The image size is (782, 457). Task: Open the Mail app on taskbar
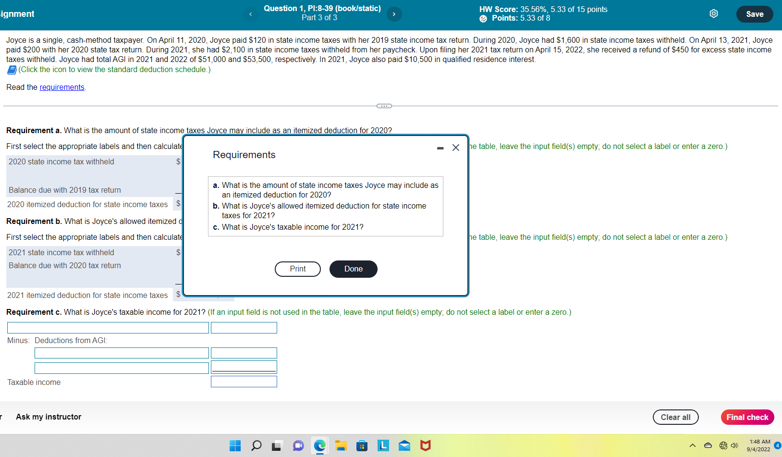coord(404,446)
